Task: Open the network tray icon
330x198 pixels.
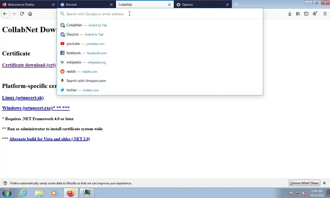Action: tap(298, 193)
